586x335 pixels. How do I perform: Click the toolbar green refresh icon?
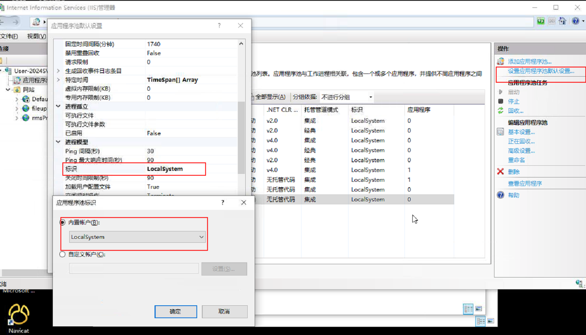tap(541, 21)
